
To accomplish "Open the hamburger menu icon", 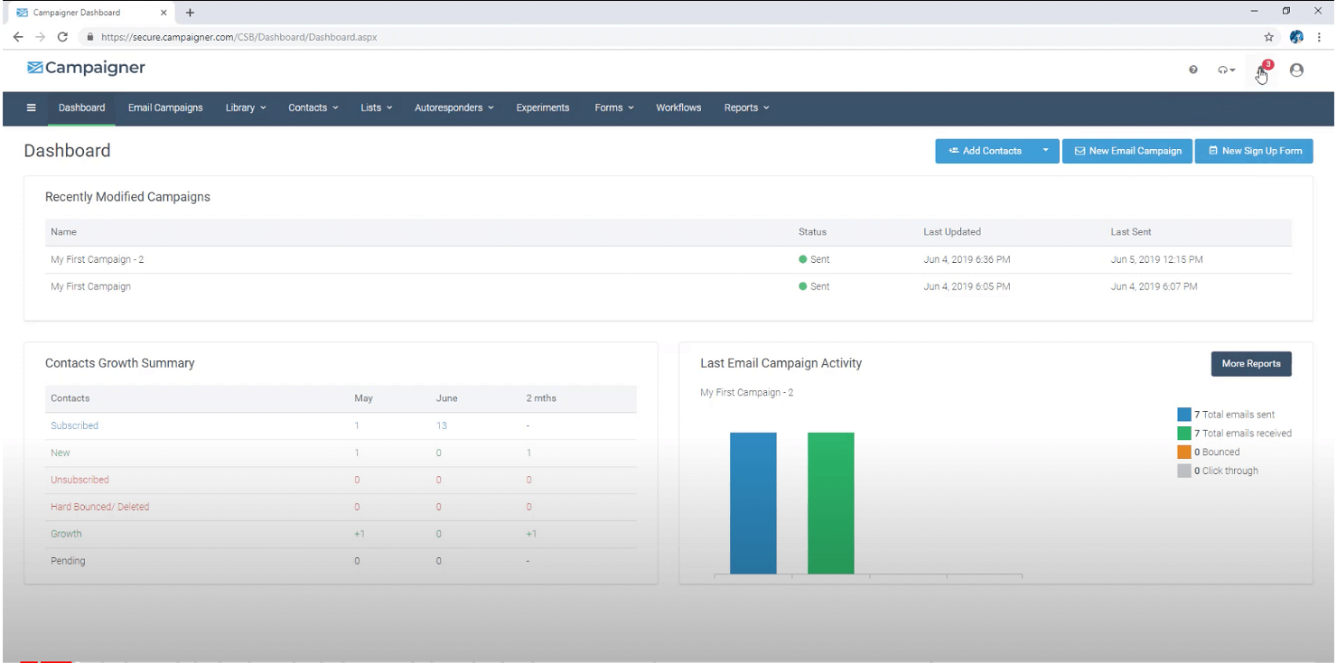I will point(32,107).
